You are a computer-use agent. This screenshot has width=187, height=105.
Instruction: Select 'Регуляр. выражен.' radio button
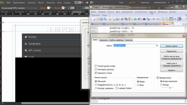[96, 88]
